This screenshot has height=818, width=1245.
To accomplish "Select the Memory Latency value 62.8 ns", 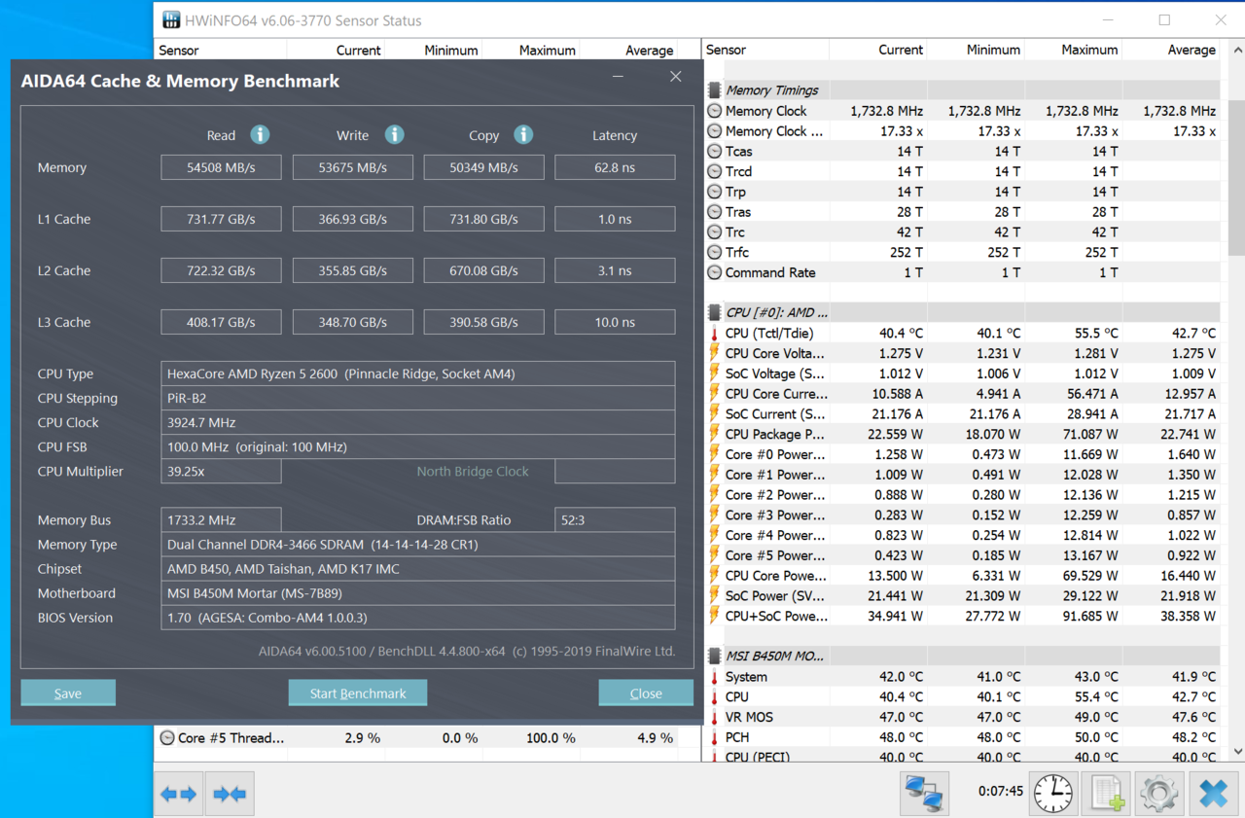I will click(615, 167).
